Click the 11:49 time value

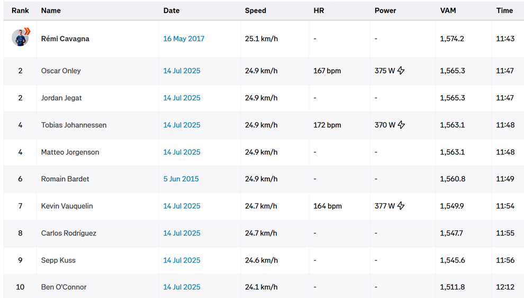505,179
